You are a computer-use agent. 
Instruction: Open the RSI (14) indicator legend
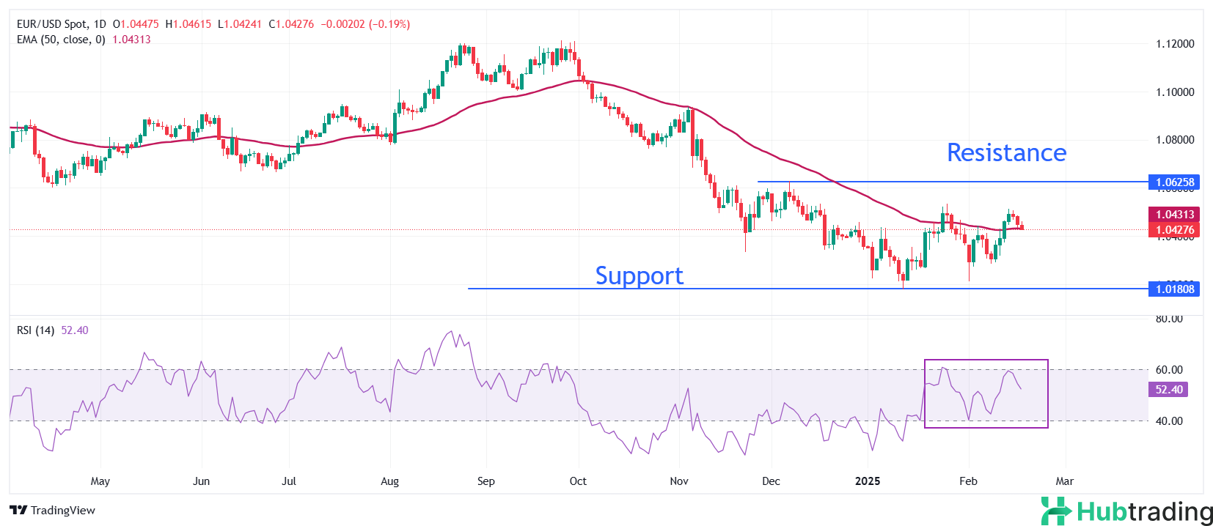tap(35, 330)
